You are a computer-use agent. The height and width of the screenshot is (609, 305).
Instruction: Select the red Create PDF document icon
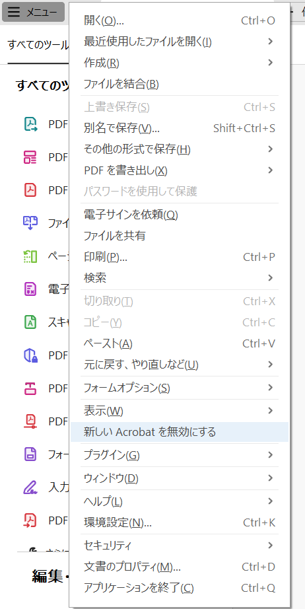(30, 190)
